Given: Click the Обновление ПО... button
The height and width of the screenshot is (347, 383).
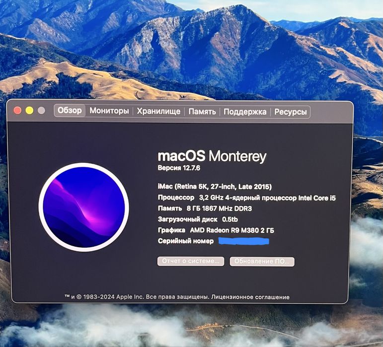Looking at the screenshot, I should tap(262, 261).
